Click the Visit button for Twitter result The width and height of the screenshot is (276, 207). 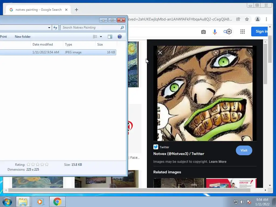click(x=244, y=150)
